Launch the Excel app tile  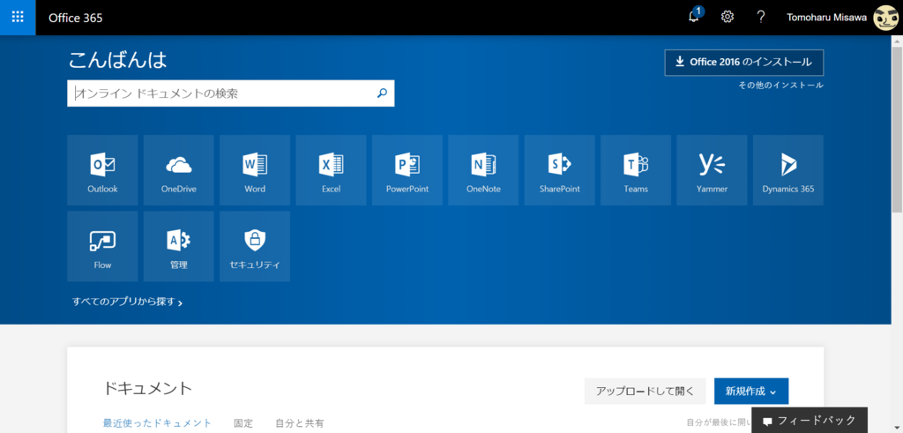(x=332, y=170)
